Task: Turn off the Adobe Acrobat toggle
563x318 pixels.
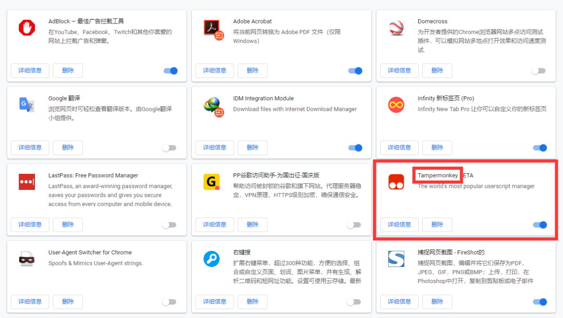Action: pyautogui.click(x=355, y=71)
